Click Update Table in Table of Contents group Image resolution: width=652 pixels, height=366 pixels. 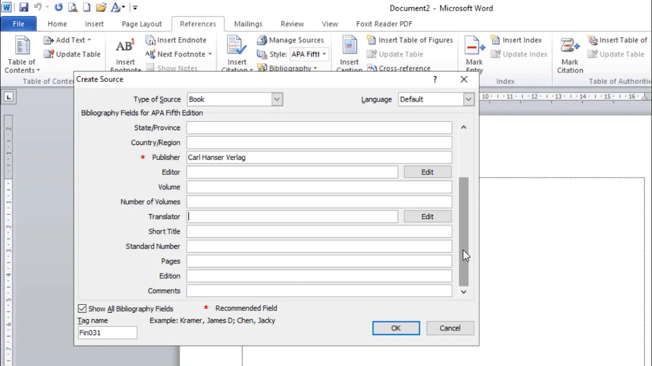coord(72,54)
